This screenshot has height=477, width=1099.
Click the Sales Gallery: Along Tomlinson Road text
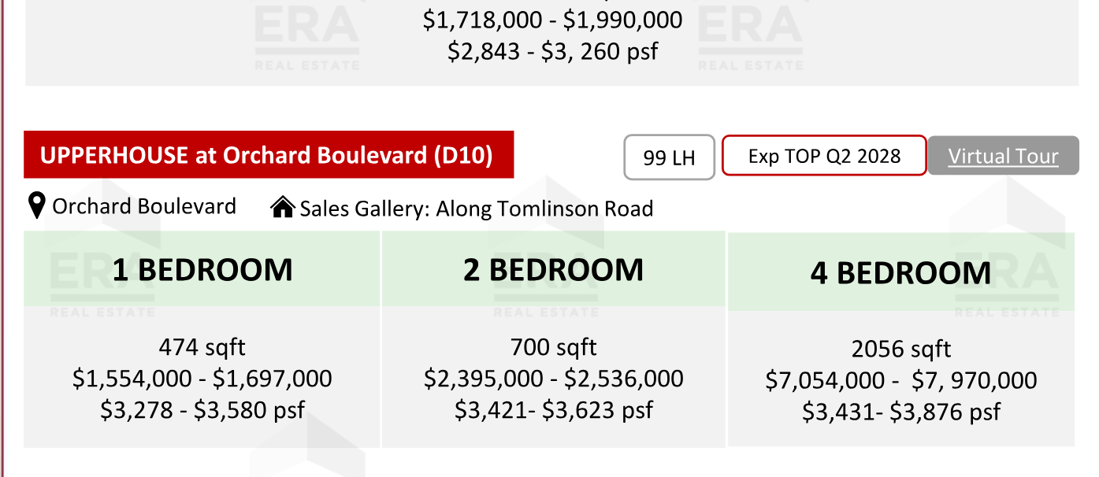(477, 209)
